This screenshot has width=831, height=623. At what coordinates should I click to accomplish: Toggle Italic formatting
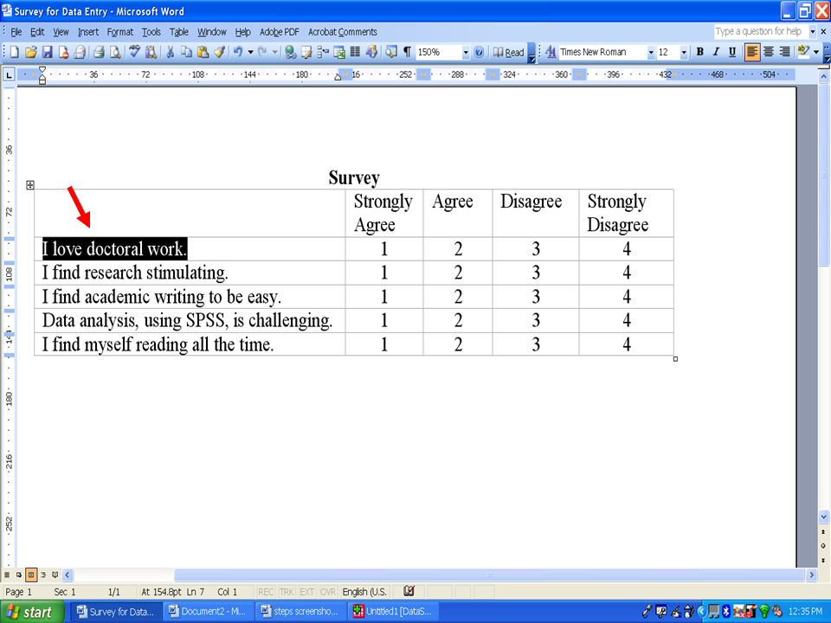[x=716, y=53]
